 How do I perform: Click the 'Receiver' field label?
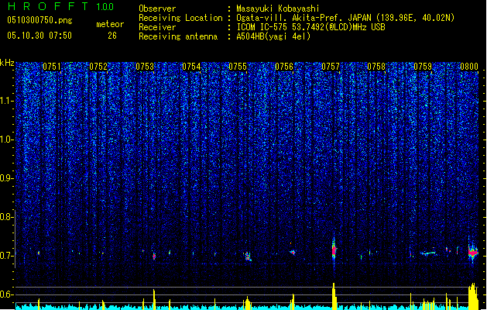click(x=157, y=27)
